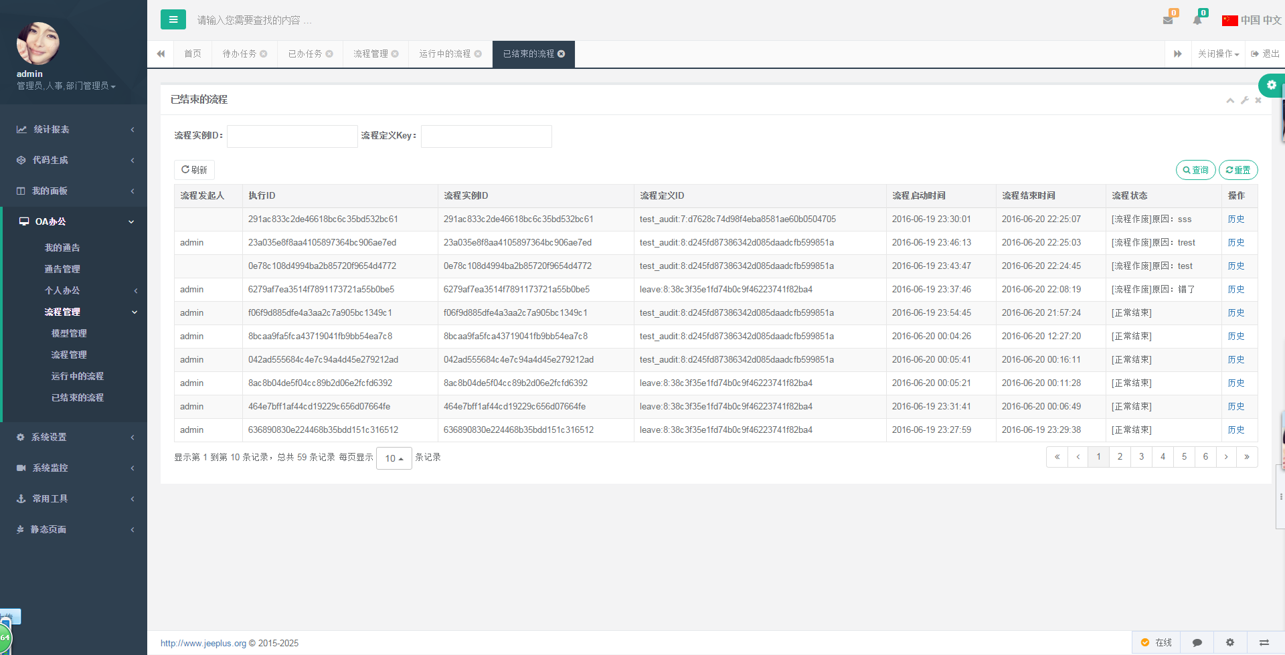Click the wrench icon in the panel header

tap(1245, 100)
